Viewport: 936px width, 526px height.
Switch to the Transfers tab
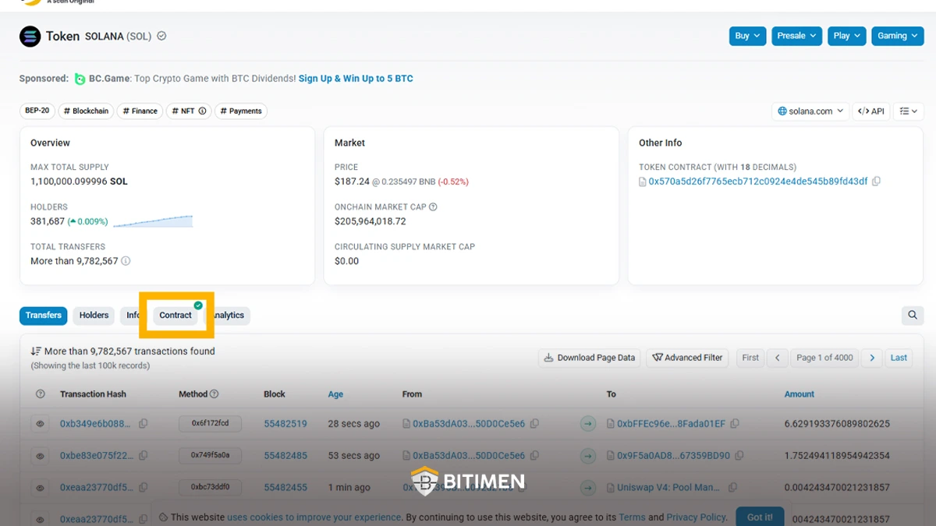pyautogui.click(x=44, y=316)
